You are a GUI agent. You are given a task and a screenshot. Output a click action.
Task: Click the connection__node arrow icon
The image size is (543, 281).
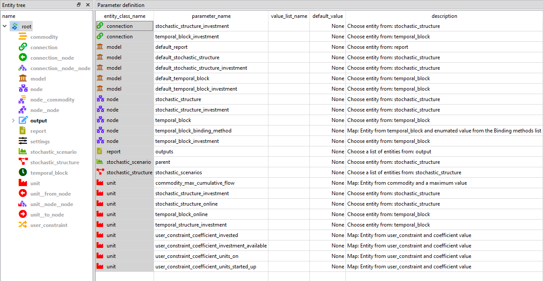[23, 58]
